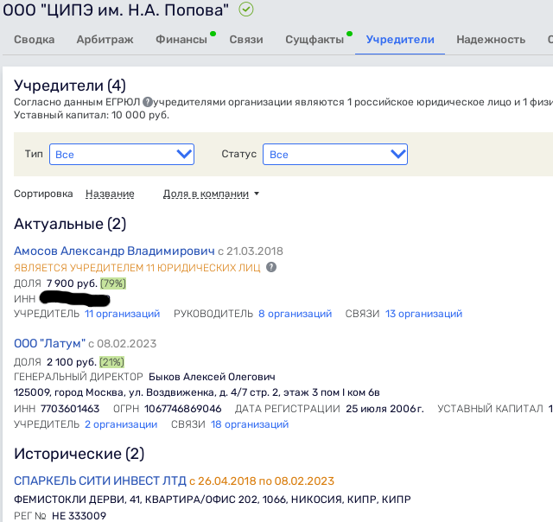
Task: Open СПАРКЕЛЬ СИТИ ИНВЕСТ ЛТД link
Action: 100,481
